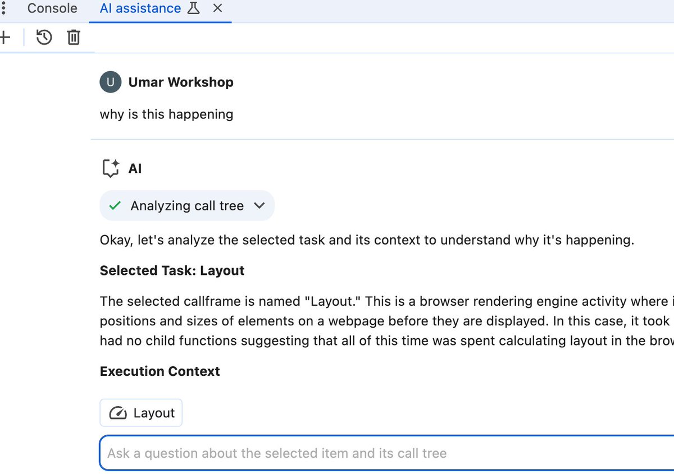Viewport: 674px width, 474px height.
Task: Click the performance gauge icon beside Layout
Action: [118, 413]
